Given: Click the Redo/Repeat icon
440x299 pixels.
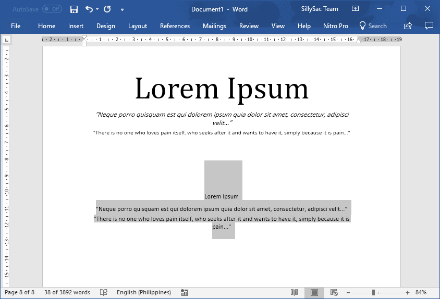Looking at the screenshot, I should (x=107, y=9).
